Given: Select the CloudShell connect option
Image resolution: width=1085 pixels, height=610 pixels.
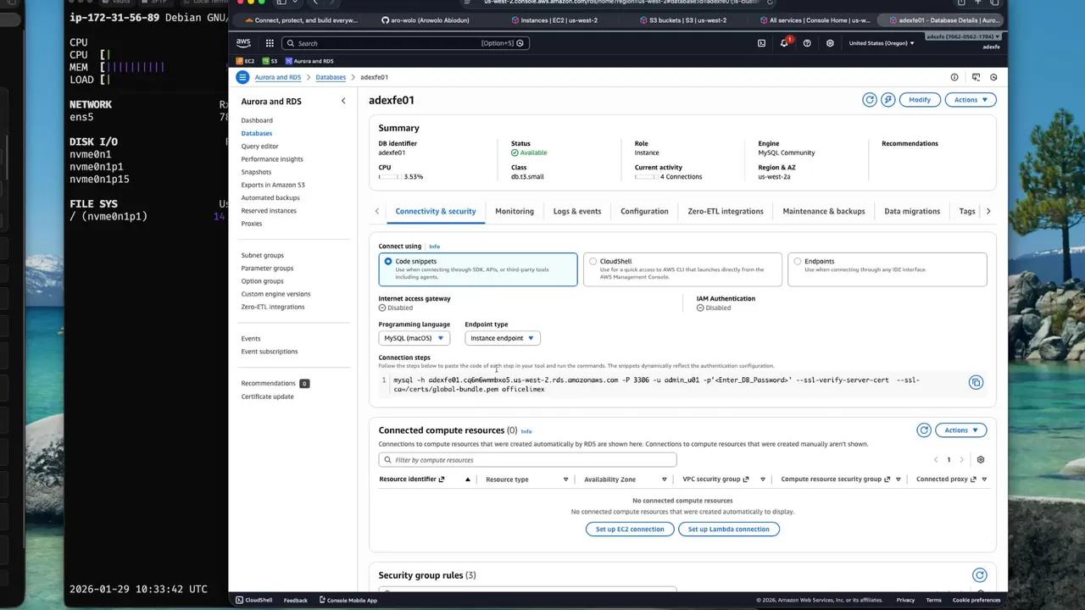Looking at the screenshot, I should pos(682,269).
